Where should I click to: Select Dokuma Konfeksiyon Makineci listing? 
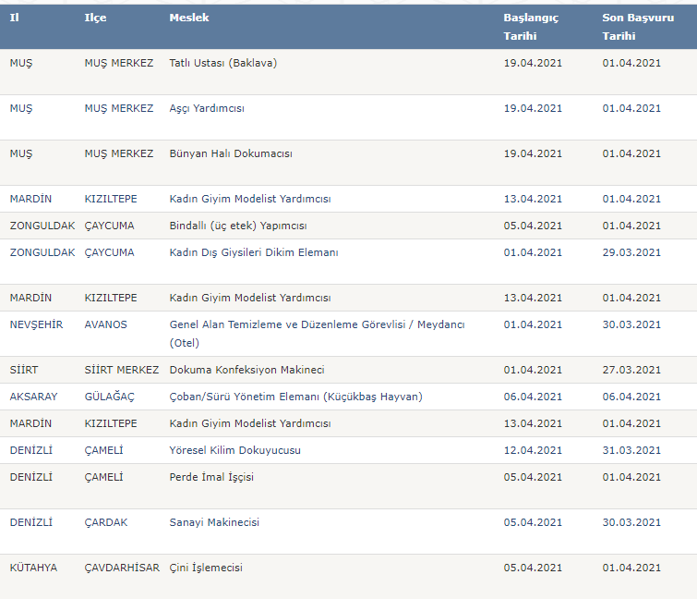tap(246, 371)
